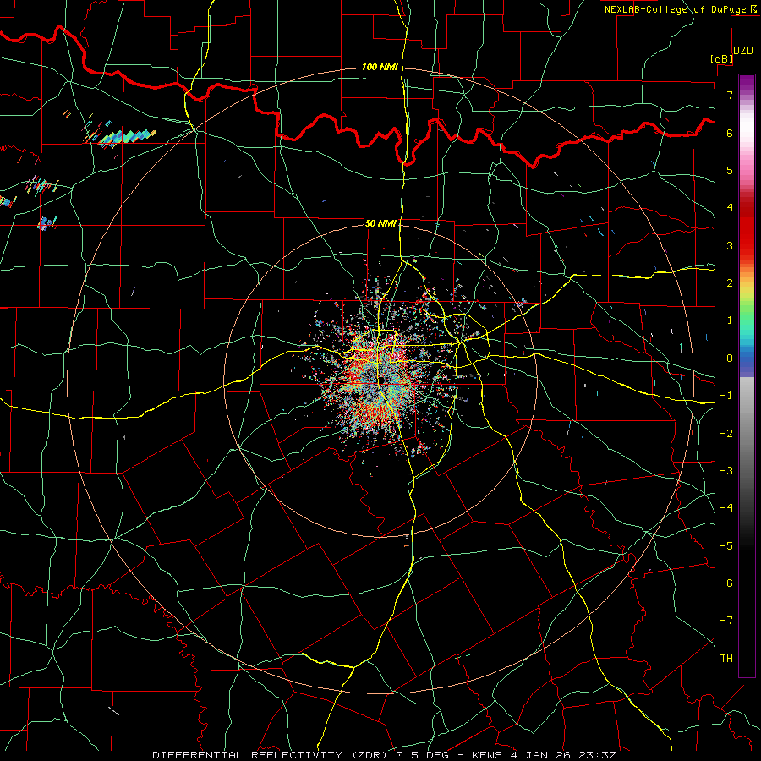
Task: Click the "TH" threshold label on the scale
Action: tap(726, 659)
